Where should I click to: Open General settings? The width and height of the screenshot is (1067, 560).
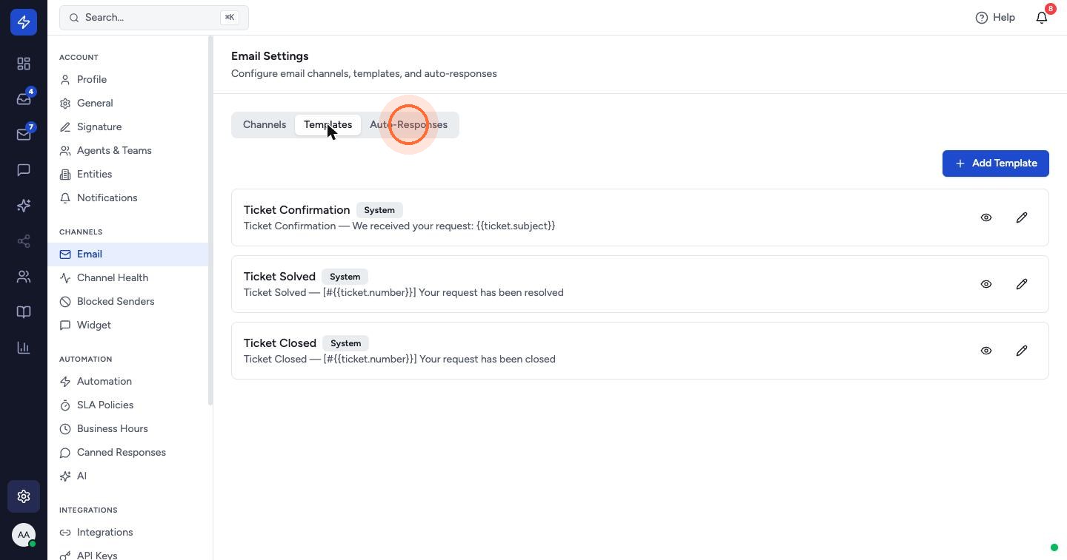click(127, 103)
